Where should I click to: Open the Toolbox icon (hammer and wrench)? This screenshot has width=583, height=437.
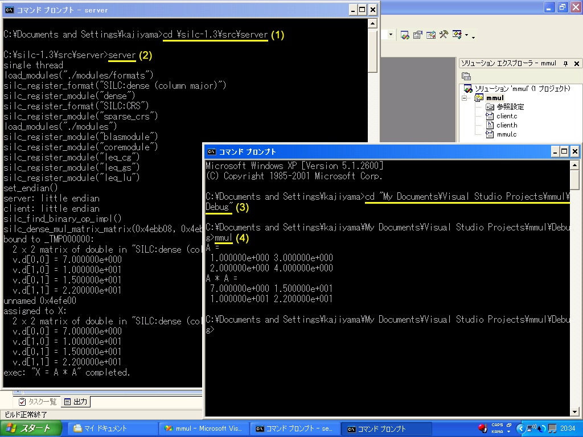point(444,35)
